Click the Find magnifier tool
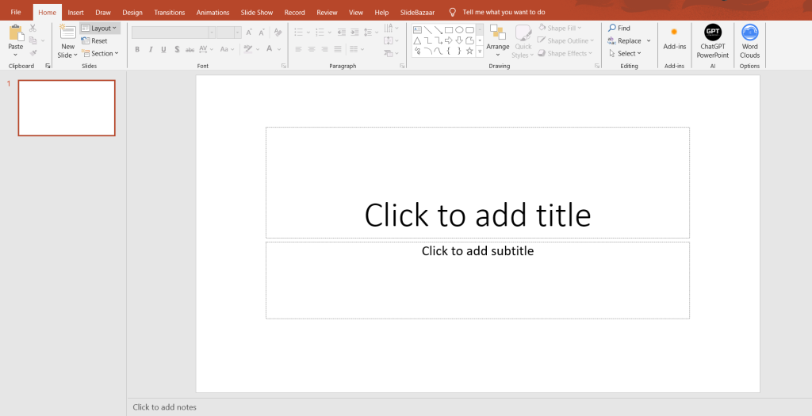 (619, 28)
